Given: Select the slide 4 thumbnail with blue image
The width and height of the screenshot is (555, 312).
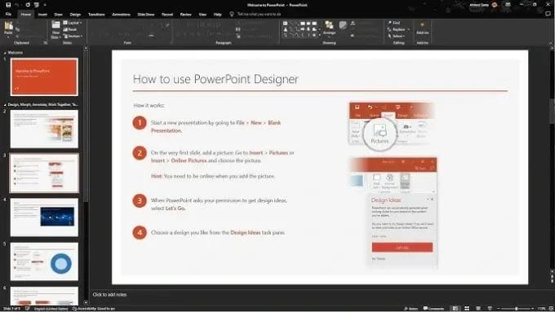Looking at the screenshot, I should point(44,218).
